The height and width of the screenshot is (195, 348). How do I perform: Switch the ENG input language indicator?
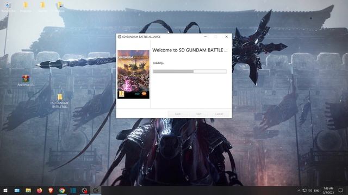[316, 190]
